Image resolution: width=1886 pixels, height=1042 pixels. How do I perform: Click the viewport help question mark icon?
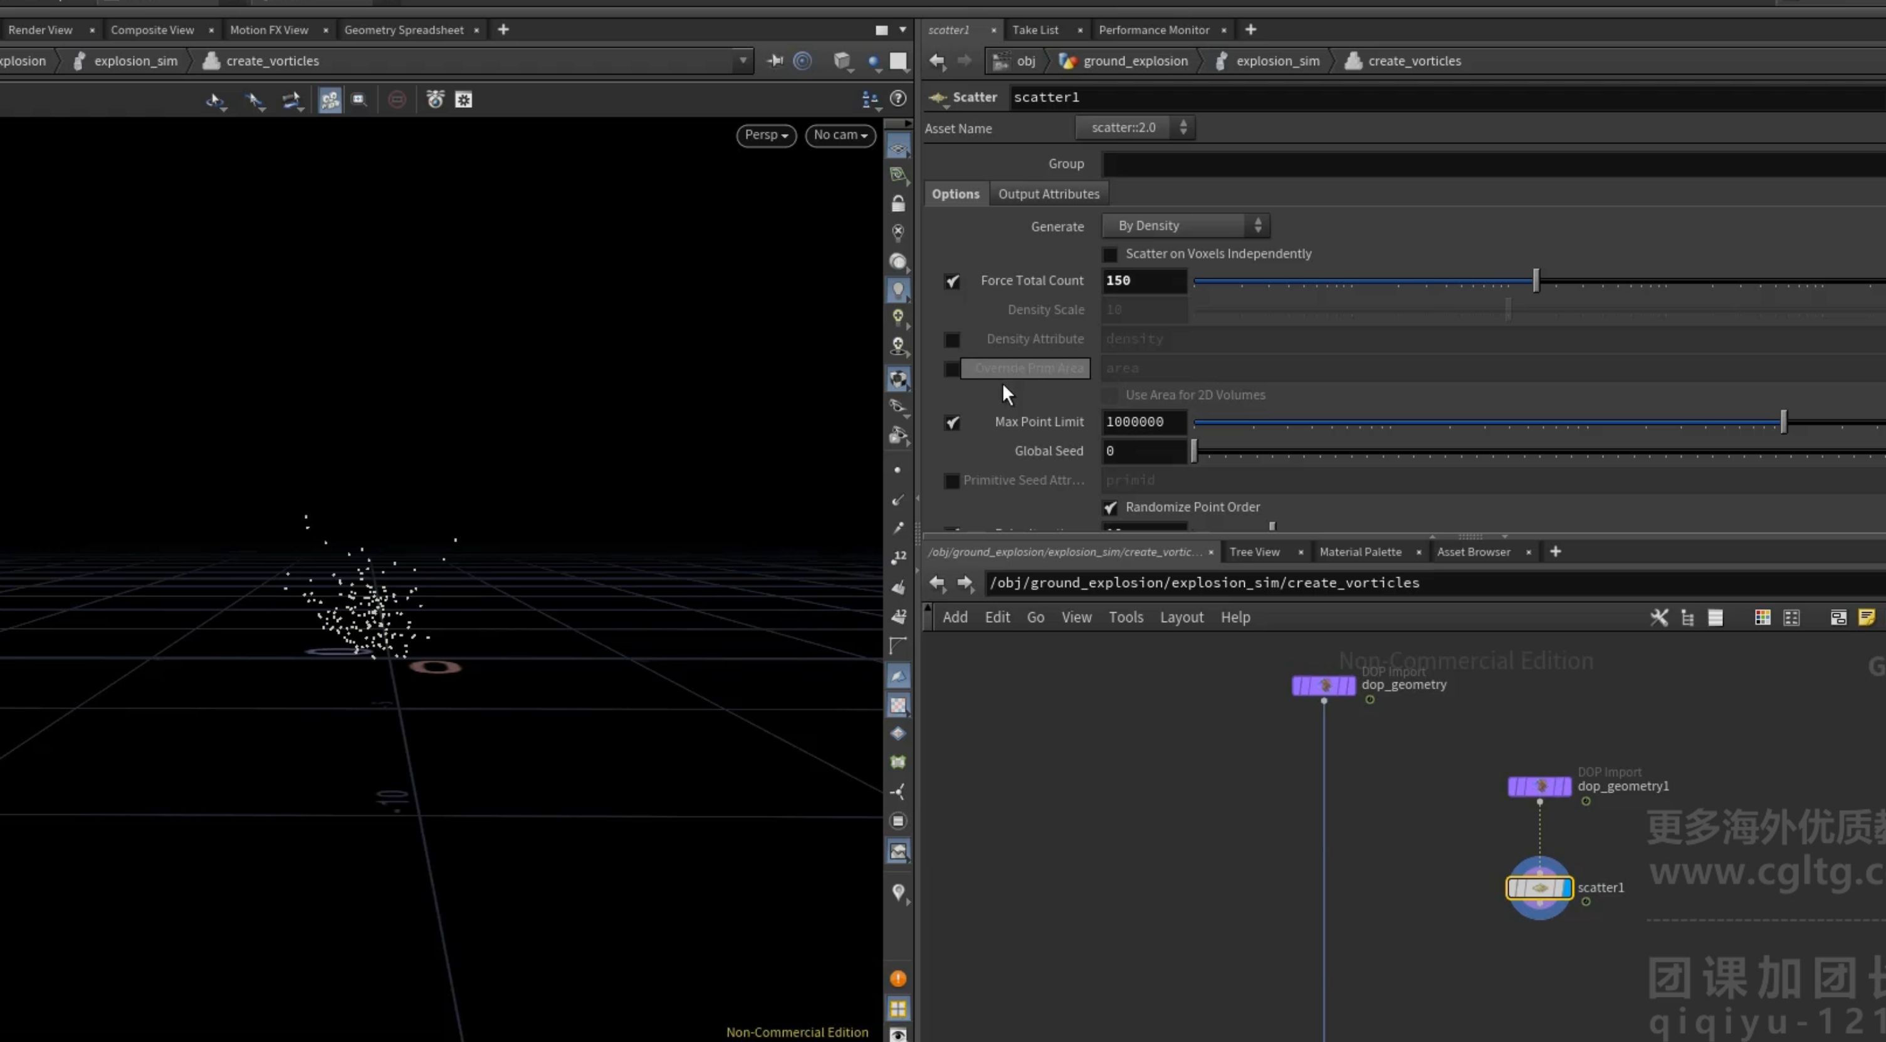click(x=898, y=99)
